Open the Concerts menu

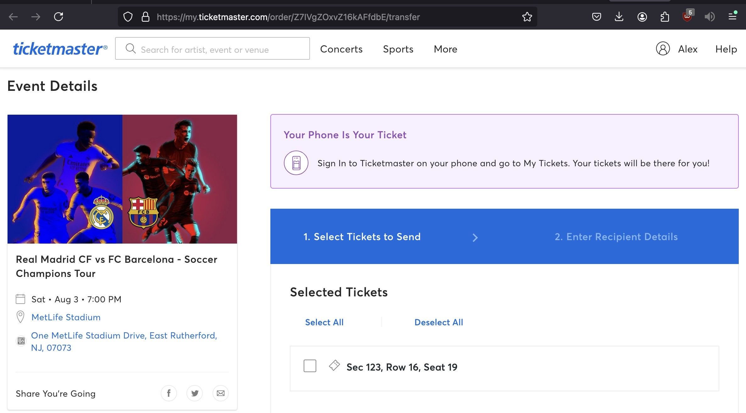[341, 49]
